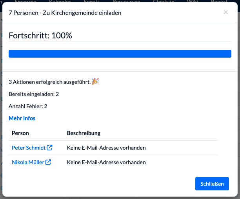Open the Kalender menu in background navigation

click(60, 2)
